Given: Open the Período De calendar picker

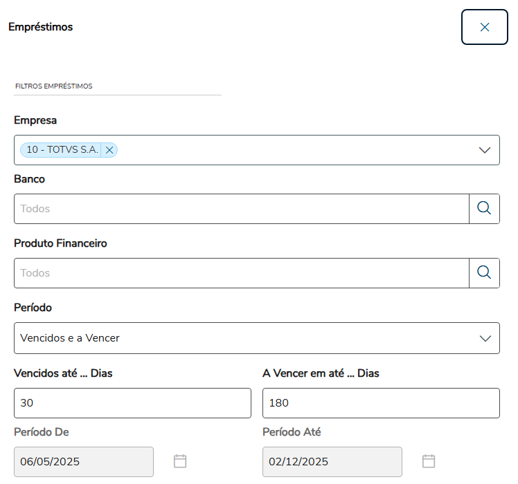Looking at the screenshot, I should pos(180,461).
